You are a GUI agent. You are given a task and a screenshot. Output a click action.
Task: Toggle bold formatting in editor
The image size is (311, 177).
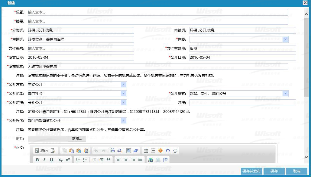tap(37, 160)
